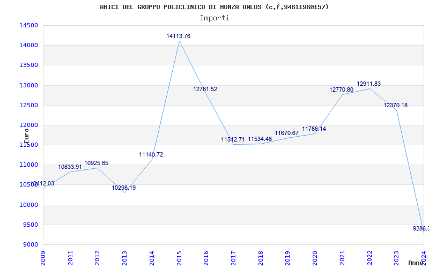This screenshot has width=429, height=268.
Task: Select the 11140.72 data label
Action: tap(151, 154)
